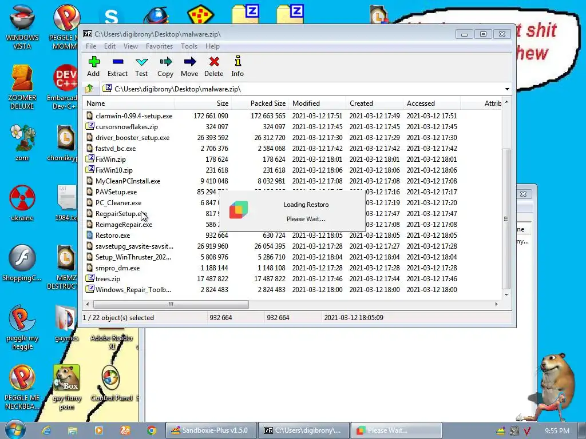The height and width of the screenshot is (439, 586).
Task: Select MyCleanPCInstall.exe file
Action: tap(124, 181)
